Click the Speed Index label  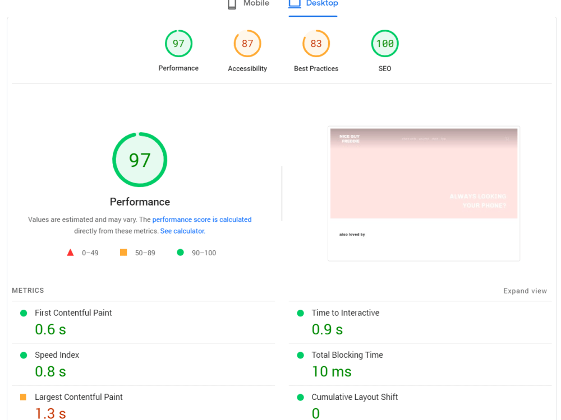click(57, 355)
